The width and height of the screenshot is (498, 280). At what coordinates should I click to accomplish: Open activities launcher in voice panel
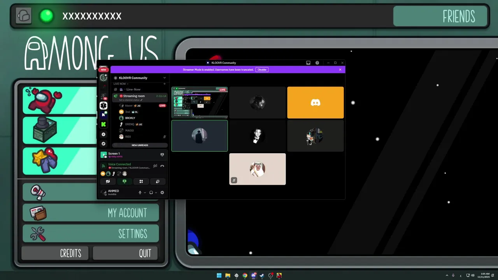point(141,181)
